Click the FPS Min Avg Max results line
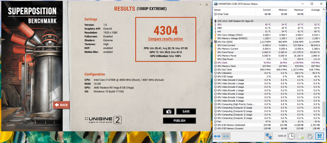This screenshot has height=143, width=327. pos(166,48)
